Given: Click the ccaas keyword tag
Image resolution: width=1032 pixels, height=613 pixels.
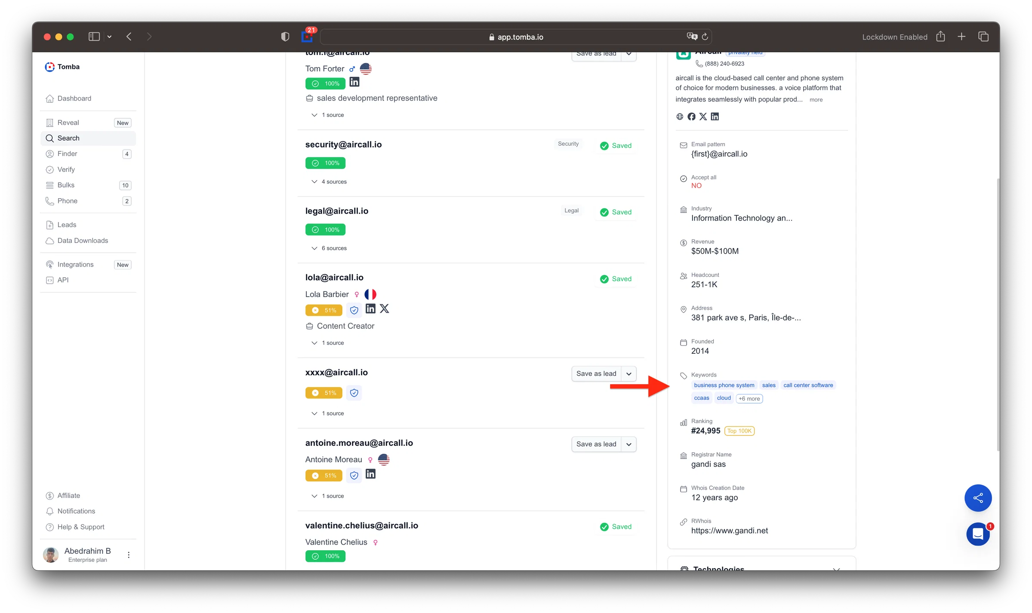Looking at the screenshot, I should click(x=702, y=398).
